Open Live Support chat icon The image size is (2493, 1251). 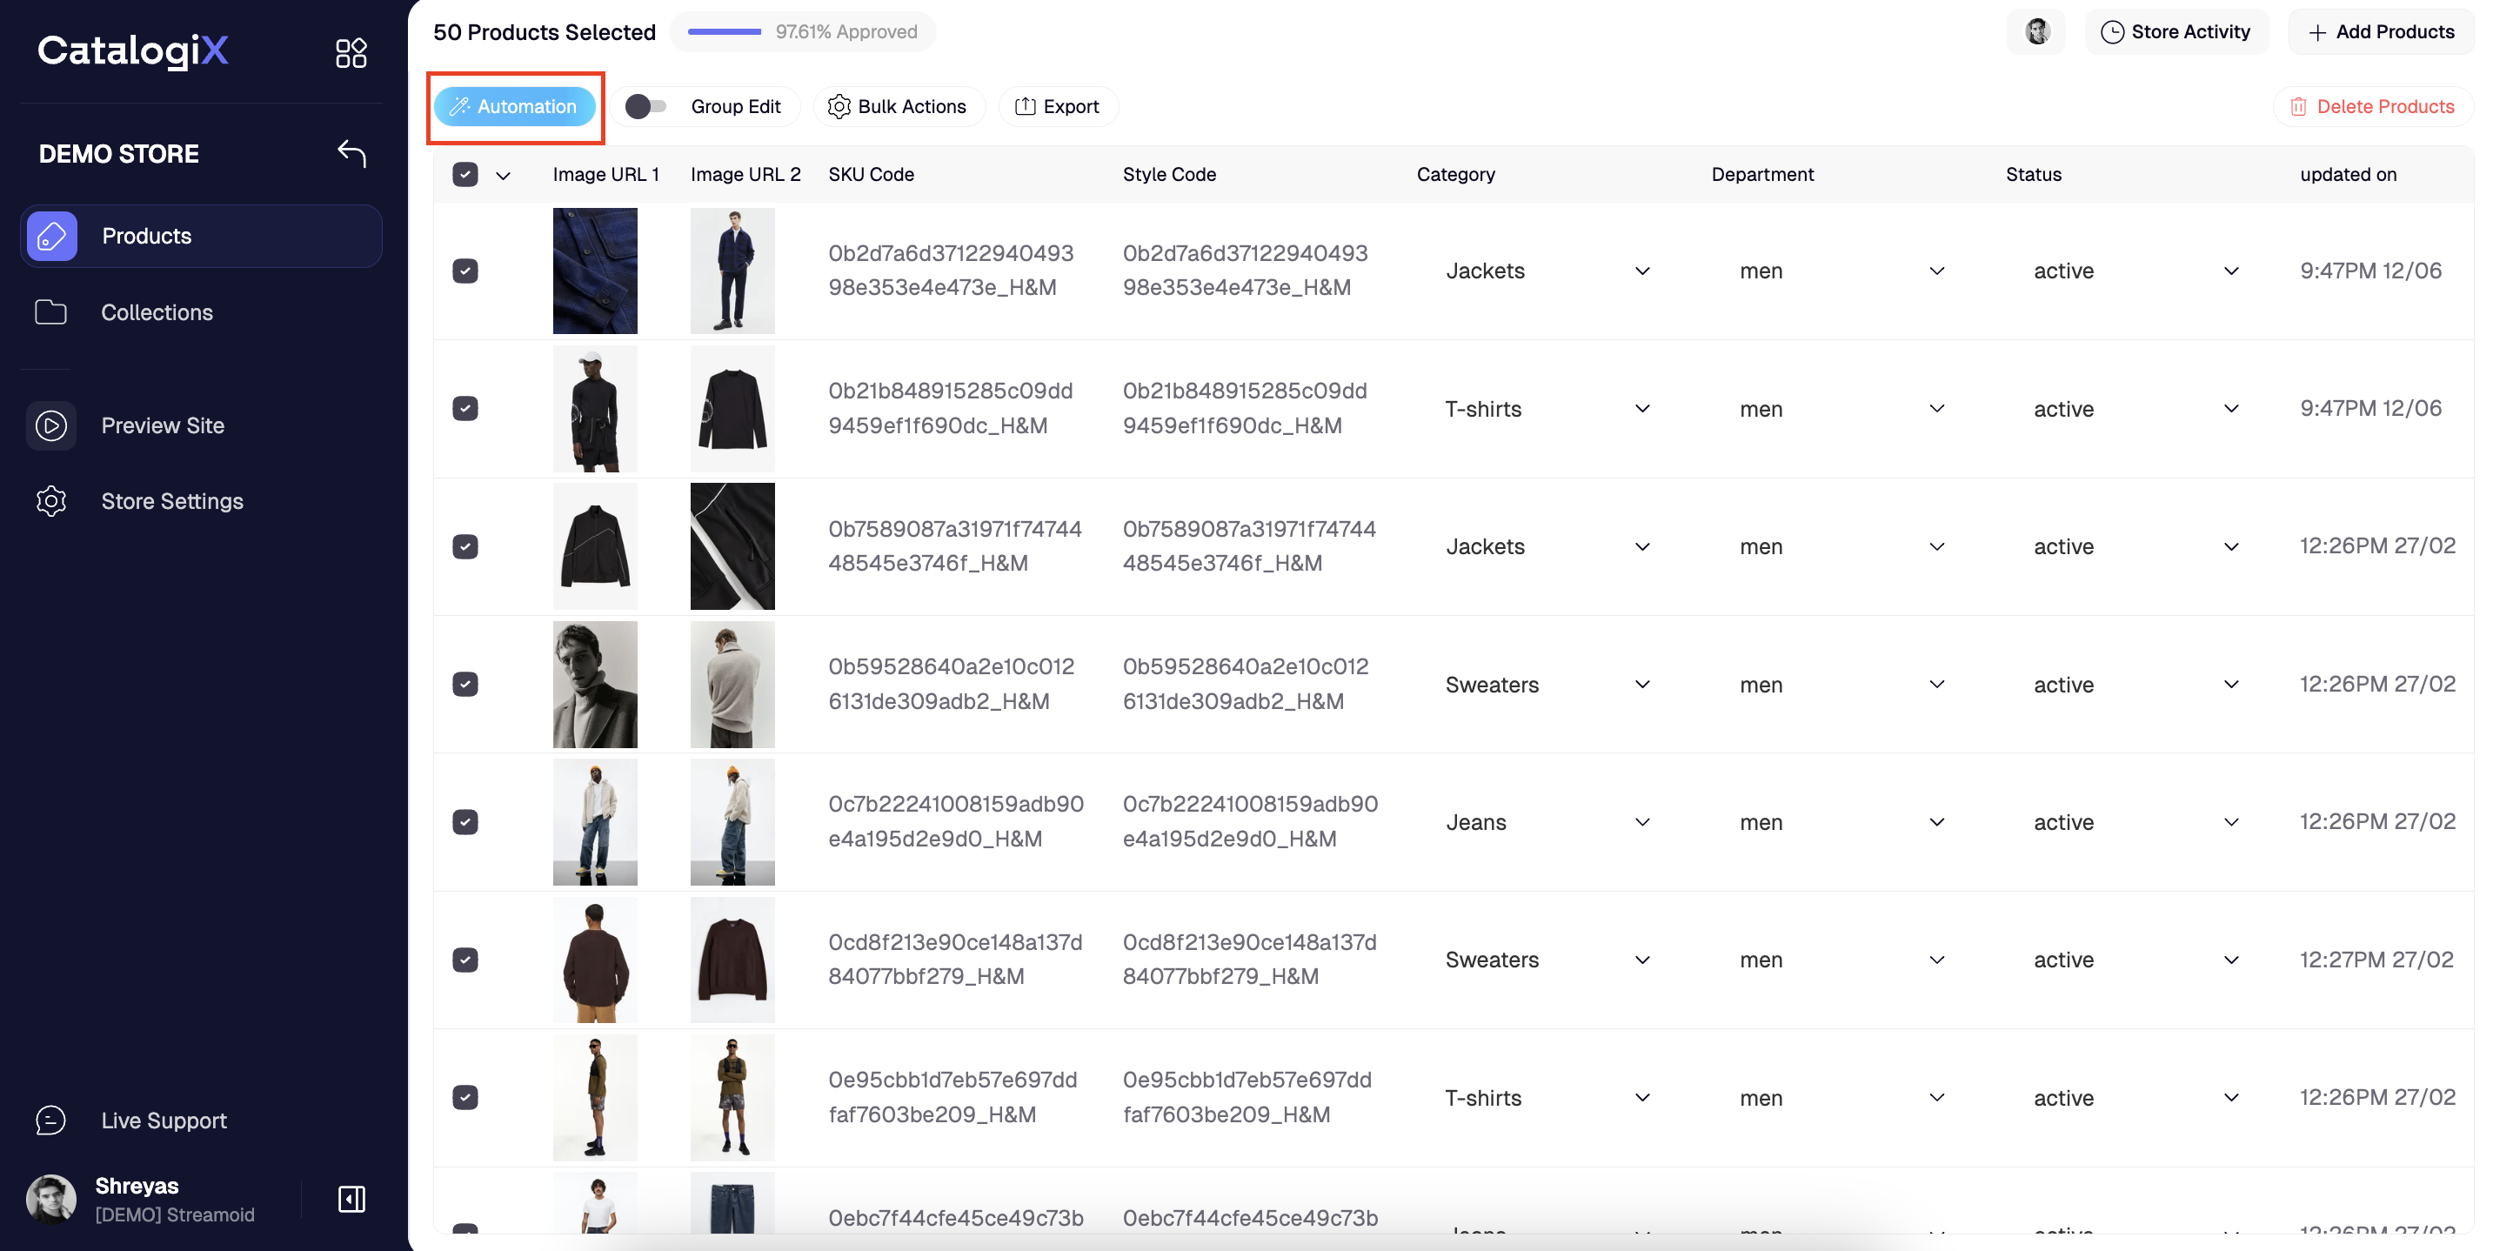tap(50, 1121)
